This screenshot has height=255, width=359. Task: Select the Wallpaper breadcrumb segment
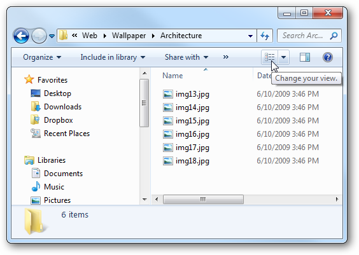click(129, 36)
